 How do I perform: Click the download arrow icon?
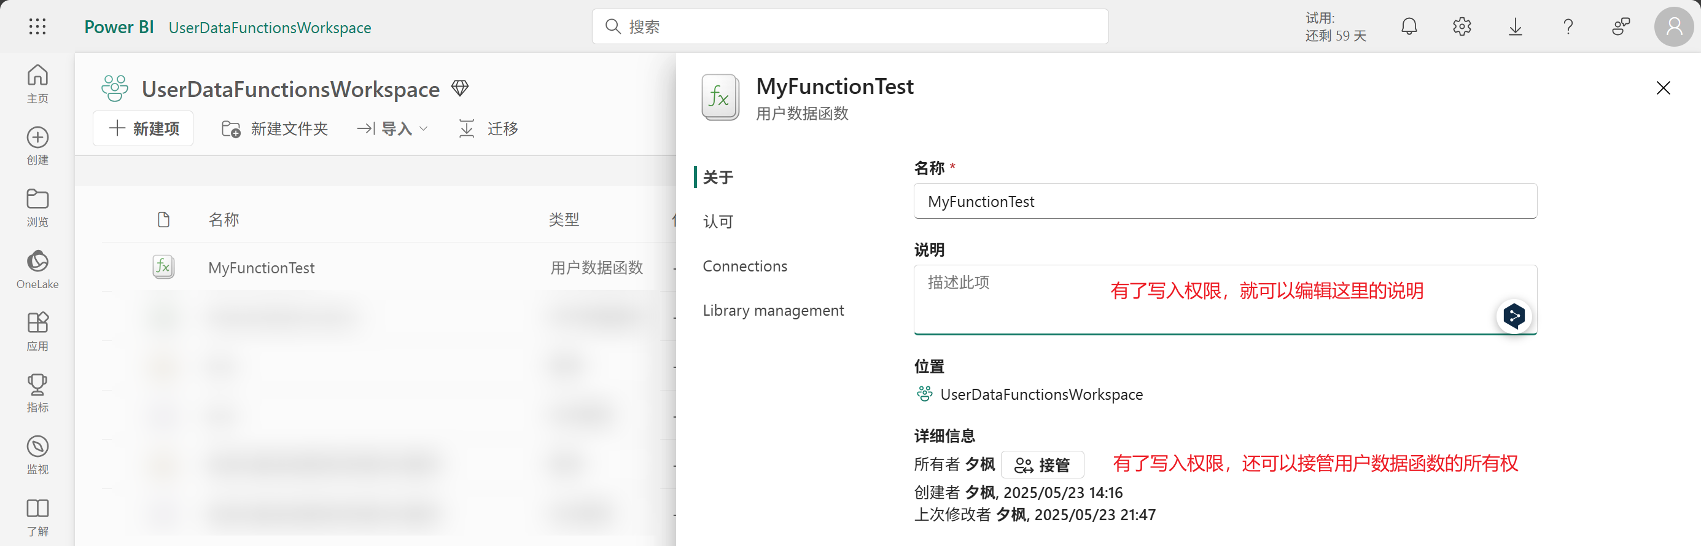[x=1515, y=26]
